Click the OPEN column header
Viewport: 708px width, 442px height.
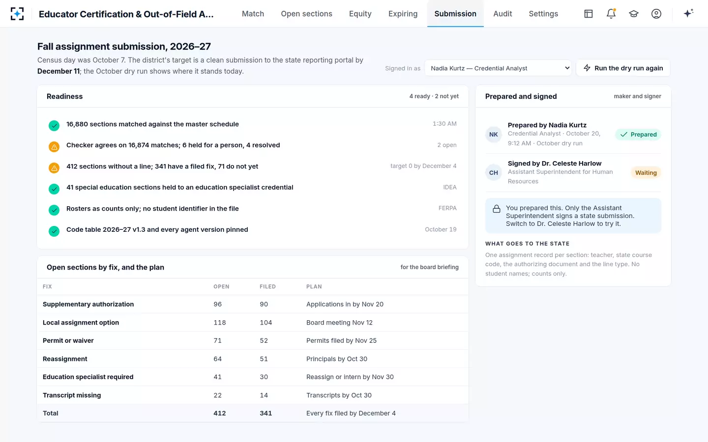point(221,287)
